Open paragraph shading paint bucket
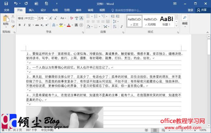The width and height of the screenshot is (211, 133). coord(88,27)
